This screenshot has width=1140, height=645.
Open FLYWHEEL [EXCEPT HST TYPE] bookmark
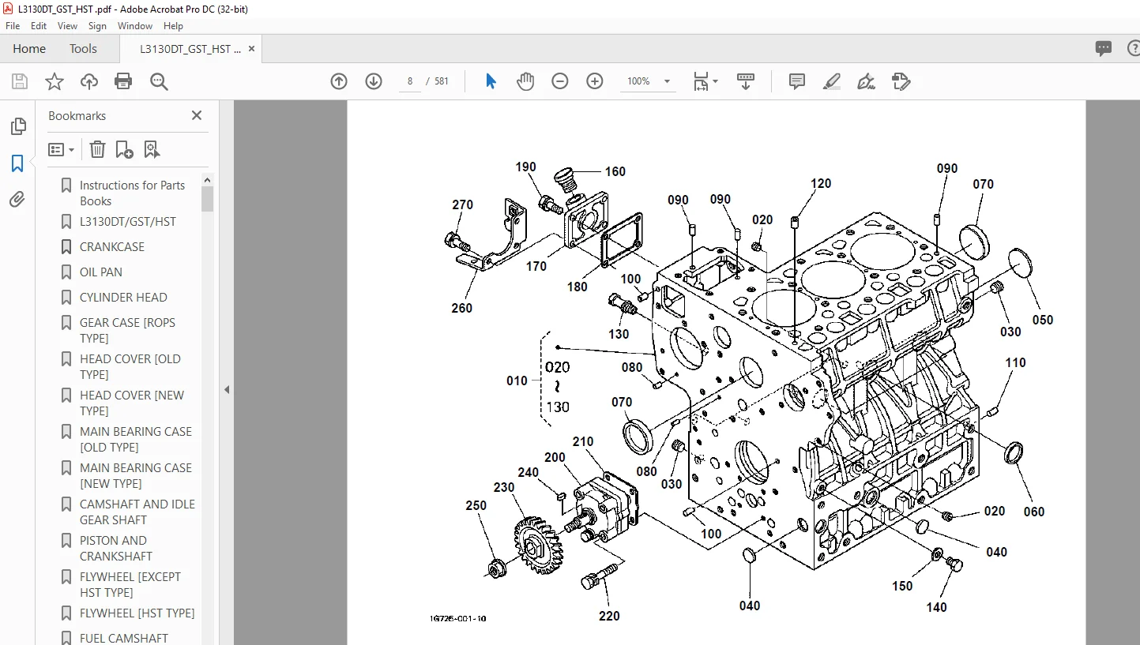click(x=130, y=584)
